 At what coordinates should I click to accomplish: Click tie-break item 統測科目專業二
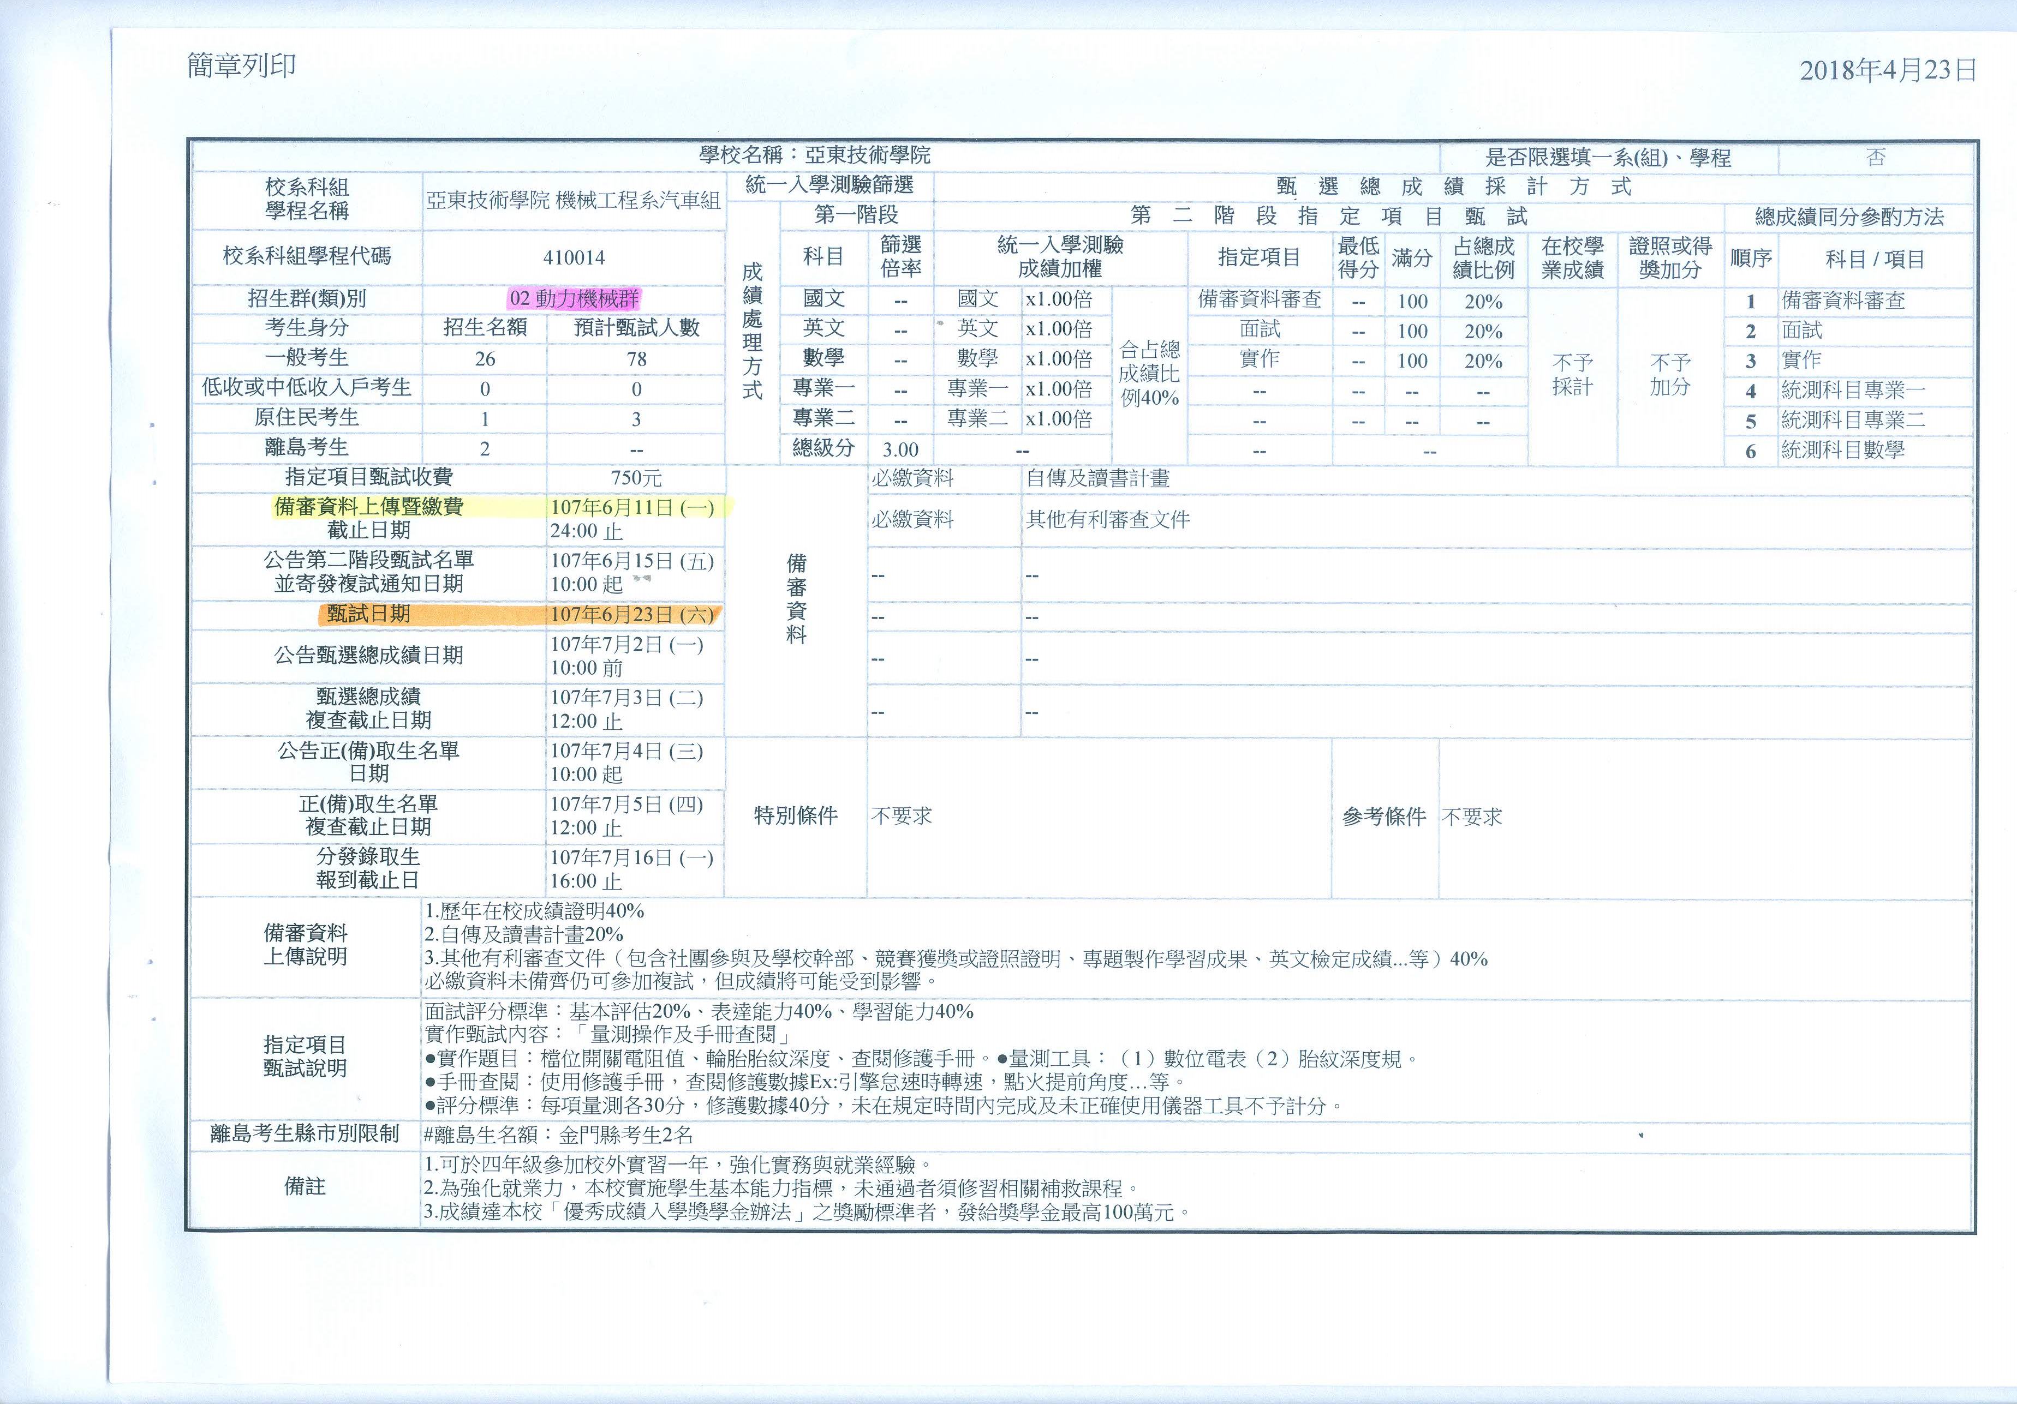[x=1854, y=419]
